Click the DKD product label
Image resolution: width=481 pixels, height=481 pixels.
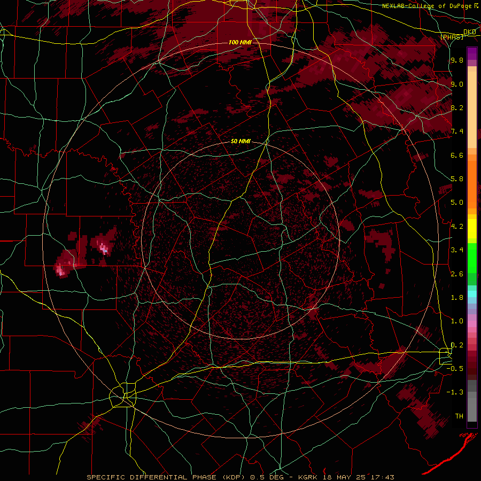(470, 32)
